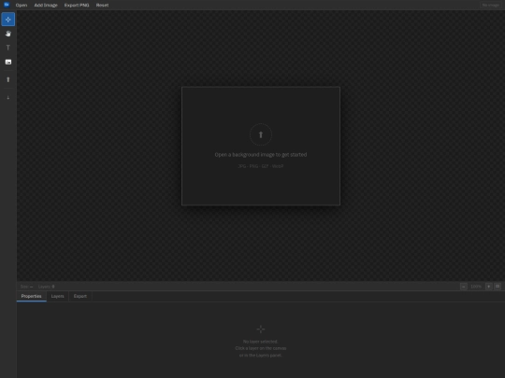Click the up-arrow icon in the sidebar
Viewport: 505px width, 378px height.
(x=8, y=79)
